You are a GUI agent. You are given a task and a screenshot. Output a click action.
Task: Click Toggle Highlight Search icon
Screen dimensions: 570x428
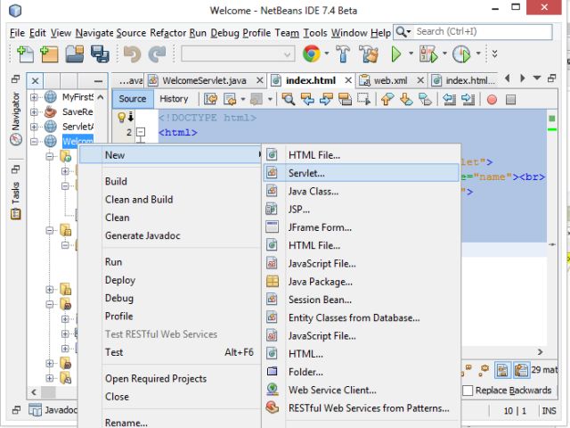tap(345, 99)
